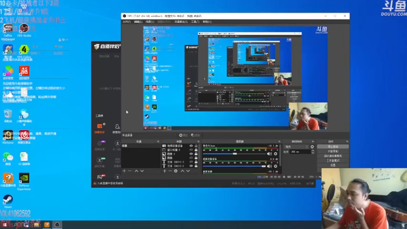This screenshot has height=229, width=407.
Task: Adjust volume slider of first mixer channel
Action: coord(235,154)
